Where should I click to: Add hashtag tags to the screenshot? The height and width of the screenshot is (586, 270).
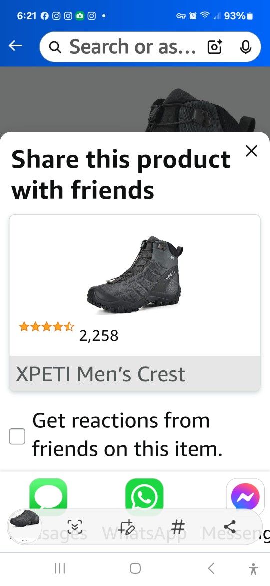[x=178, y=526]
